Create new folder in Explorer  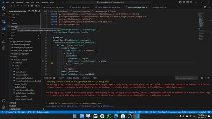tap(32, 11)
